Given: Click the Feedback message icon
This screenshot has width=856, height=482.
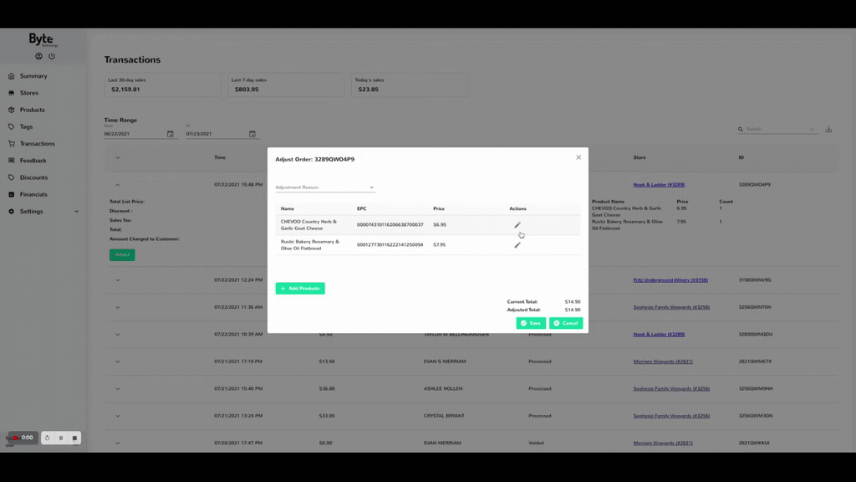Looking at the screenshot, I should pos(12,161).
